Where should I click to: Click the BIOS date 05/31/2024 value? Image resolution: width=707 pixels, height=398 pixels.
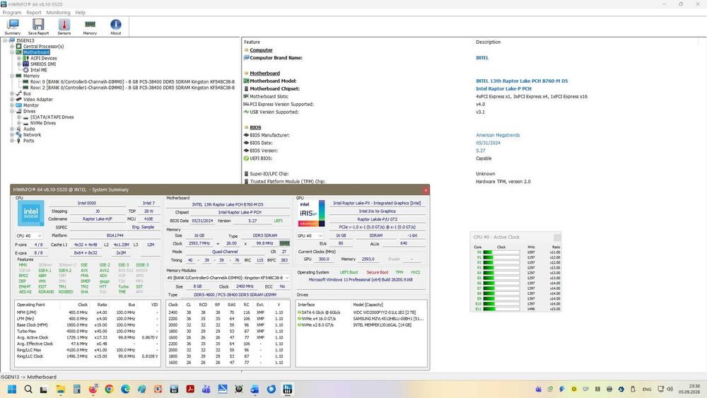click(x=488, y=143)
